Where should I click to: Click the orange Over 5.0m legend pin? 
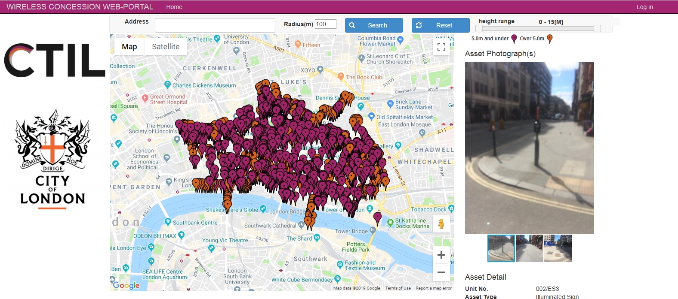coord(549,39)
